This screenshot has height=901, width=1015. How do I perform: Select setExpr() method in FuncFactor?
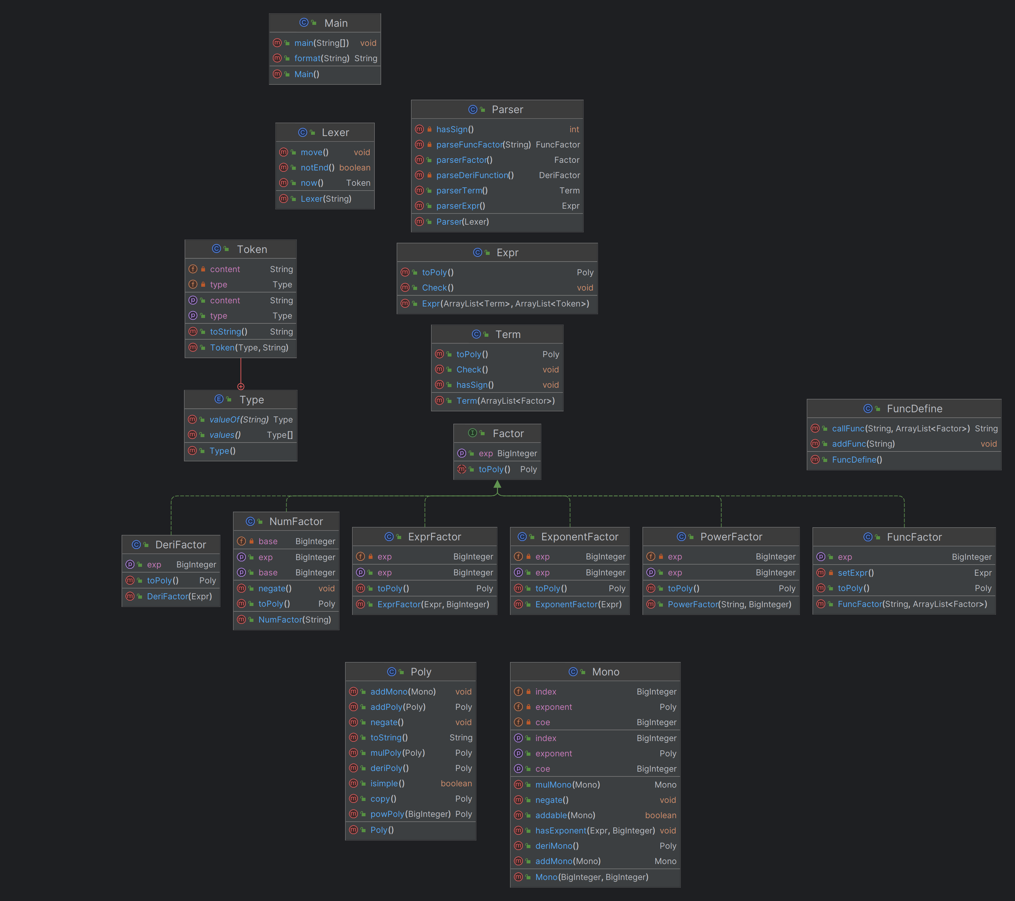(x=904, y=573)
